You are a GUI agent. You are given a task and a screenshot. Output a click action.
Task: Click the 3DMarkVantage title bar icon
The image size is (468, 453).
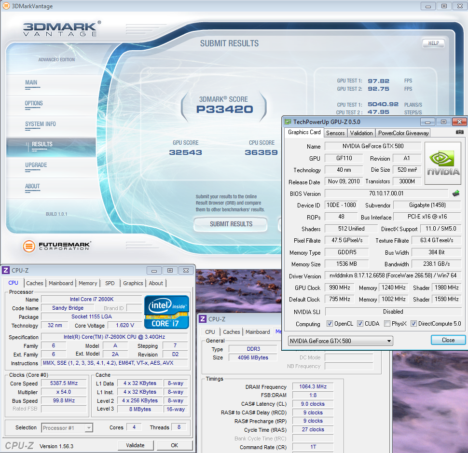tap(6, 6)
